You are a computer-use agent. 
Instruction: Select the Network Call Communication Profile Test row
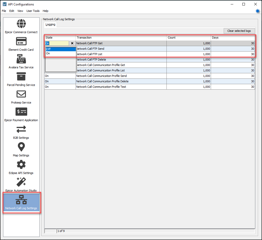pos(121,87)
